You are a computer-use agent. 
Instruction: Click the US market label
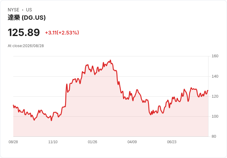click(x=29, y=10)
